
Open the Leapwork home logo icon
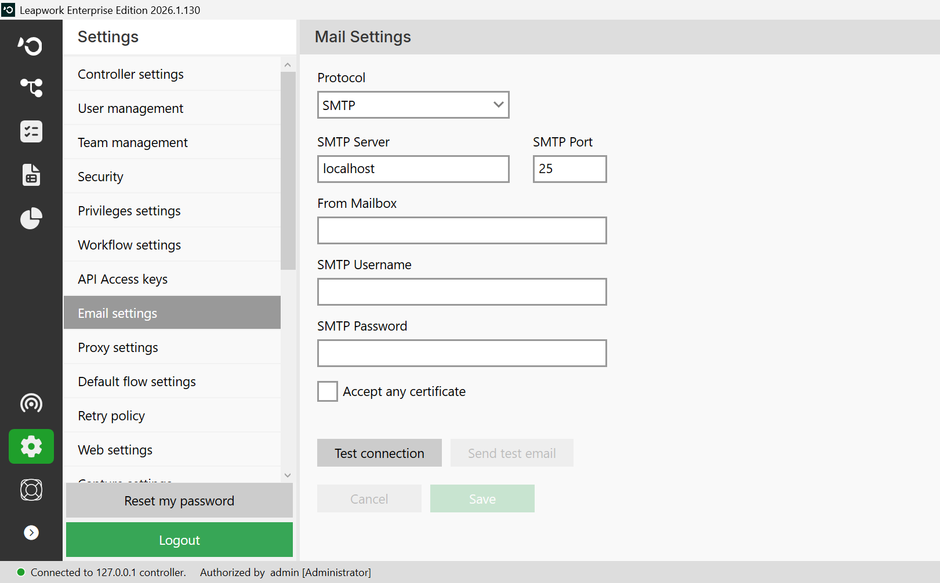(x=31, y=45)
